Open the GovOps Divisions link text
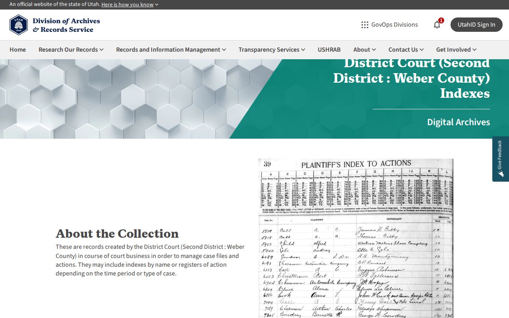Screen dimensions: 509x318 point(394,25)
